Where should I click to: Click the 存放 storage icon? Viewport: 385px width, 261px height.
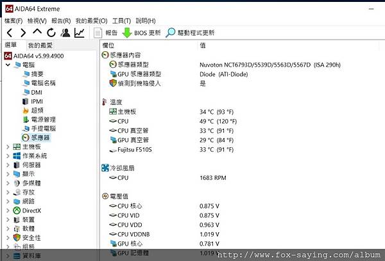tap(17, 193)
